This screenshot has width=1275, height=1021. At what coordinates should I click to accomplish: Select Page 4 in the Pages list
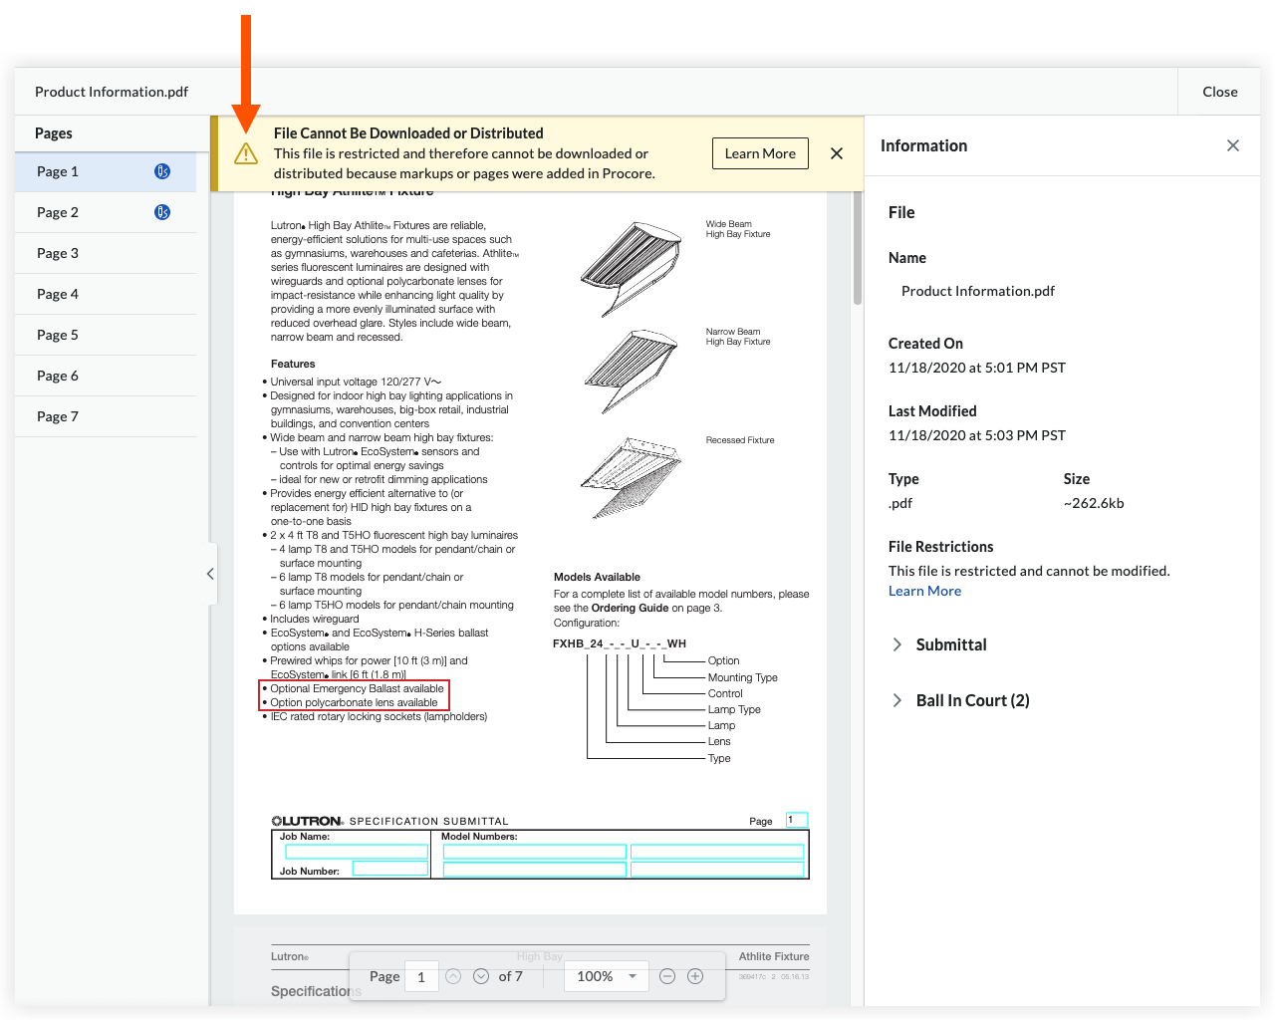(106, 294)
